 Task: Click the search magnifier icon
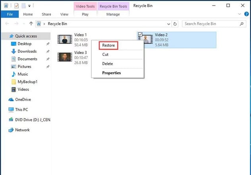(x=241, y=24)
